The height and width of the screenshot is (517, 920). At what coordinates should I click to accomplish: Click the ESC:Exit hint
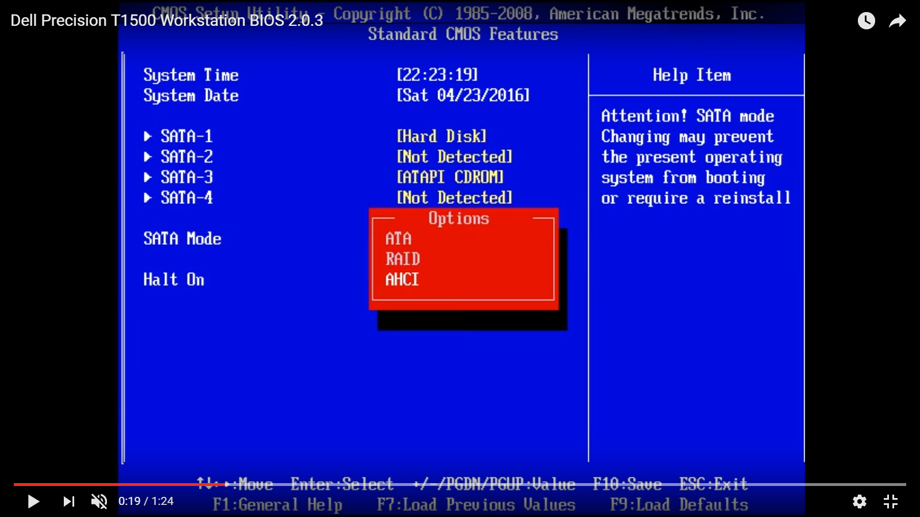[714, 484]
